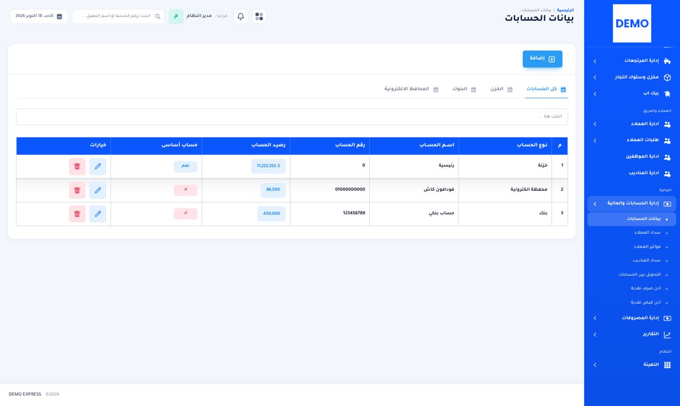Image resolution: width=680 pixels, height=406 pixels.
Task: Open ادارة المناديب sidebar item
Action: [632, 173]
